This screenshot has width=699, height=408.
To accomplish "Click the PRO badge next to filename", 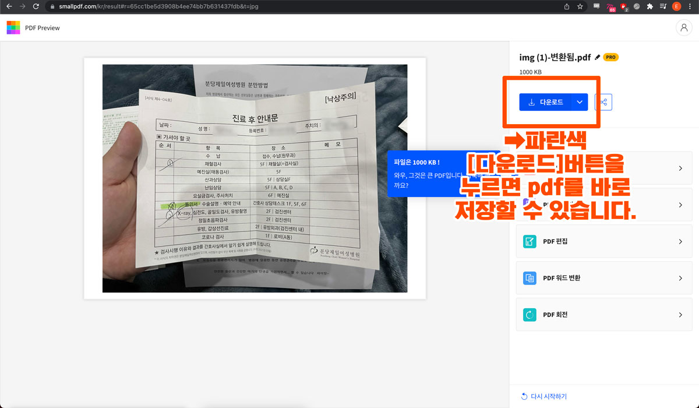I will (610, 57).
